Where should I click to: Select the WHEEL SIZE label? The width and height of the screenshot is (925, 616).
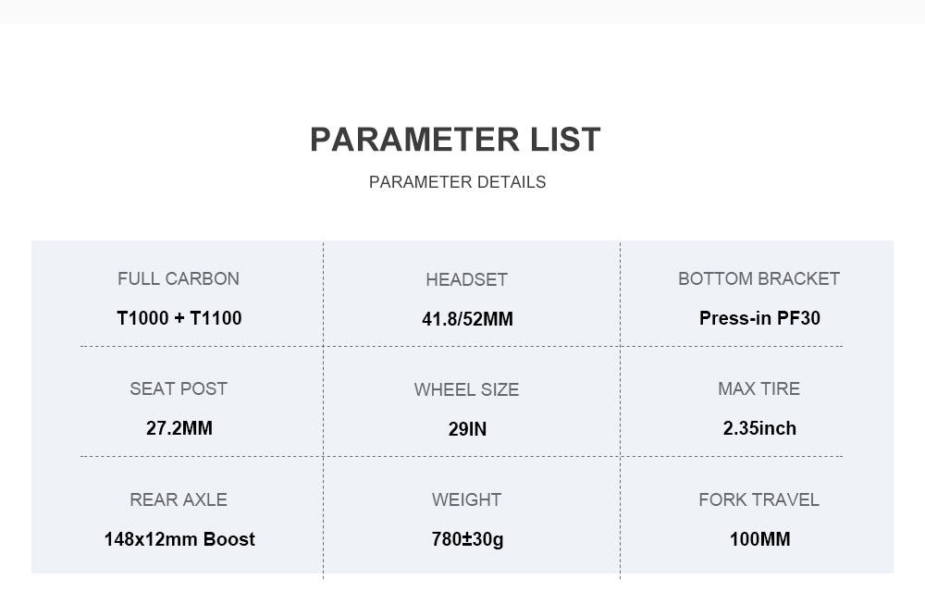466,389
